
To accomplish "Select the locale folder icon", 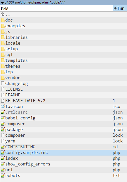I will (x=3, y=43).
